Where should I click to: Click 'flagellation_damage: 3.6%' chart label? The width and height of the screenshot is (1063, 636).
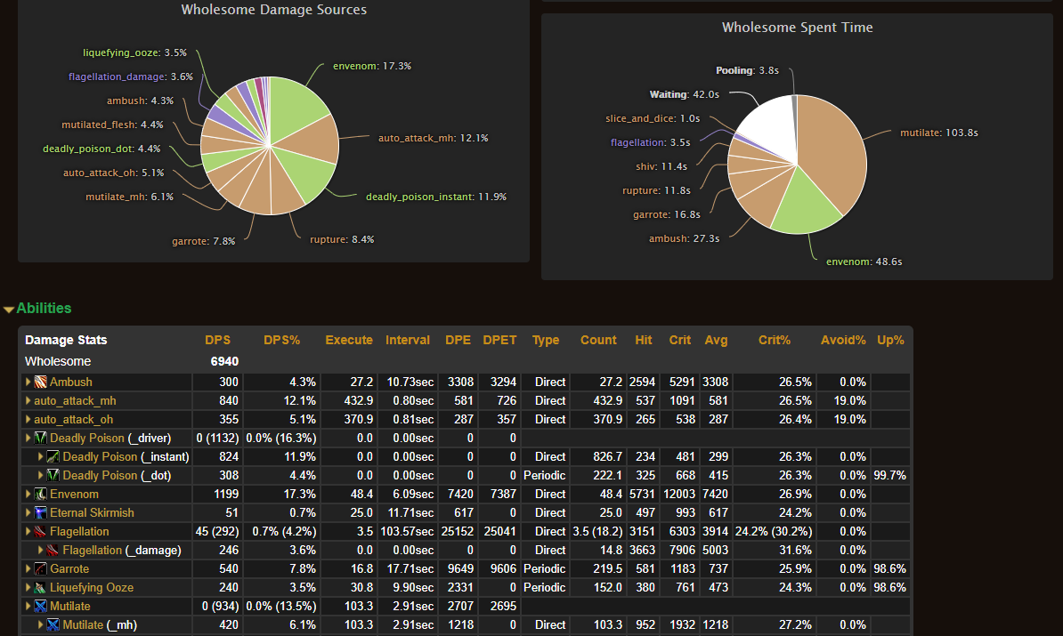click(x=130, y=77)
